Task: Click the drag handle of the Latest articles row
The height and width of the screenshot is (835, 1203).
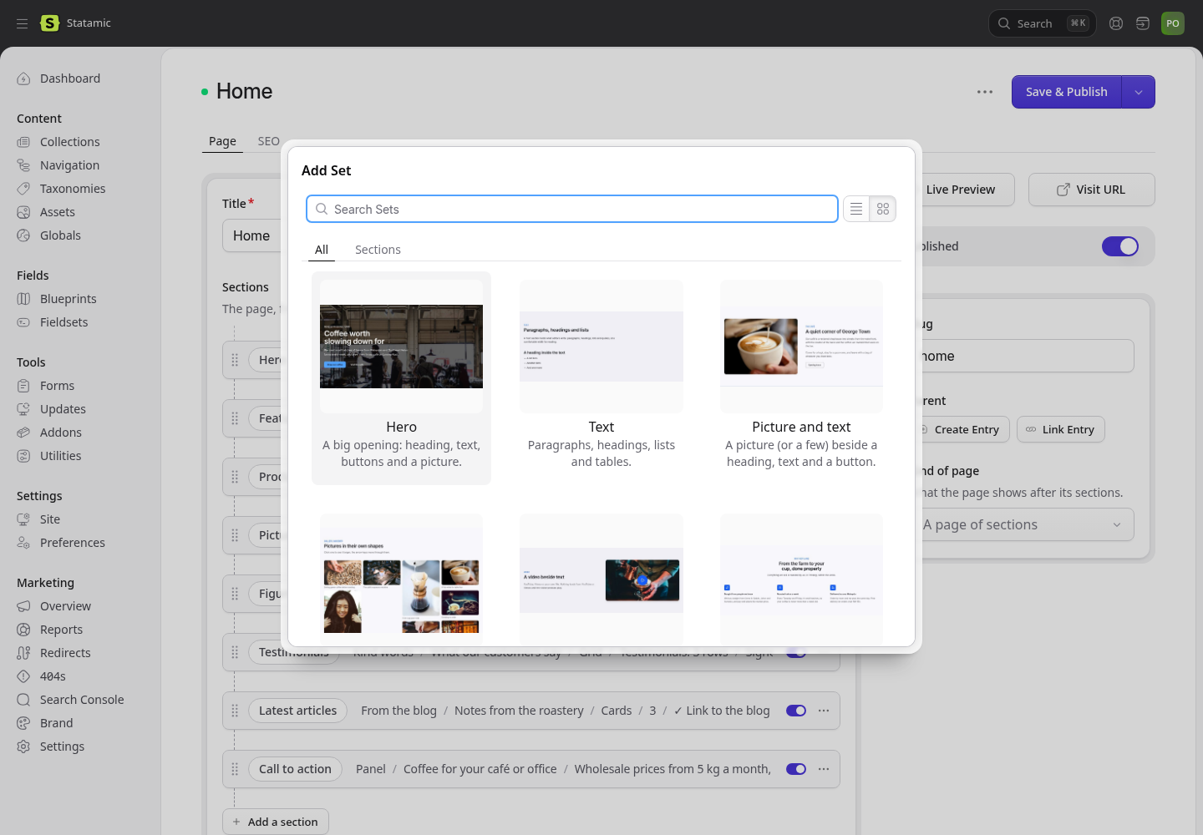Action: [235, 711]
